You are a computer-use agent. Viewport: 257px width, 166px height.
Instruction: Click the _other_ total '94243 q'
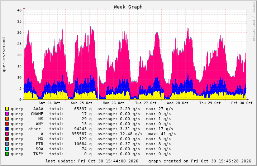83,129
